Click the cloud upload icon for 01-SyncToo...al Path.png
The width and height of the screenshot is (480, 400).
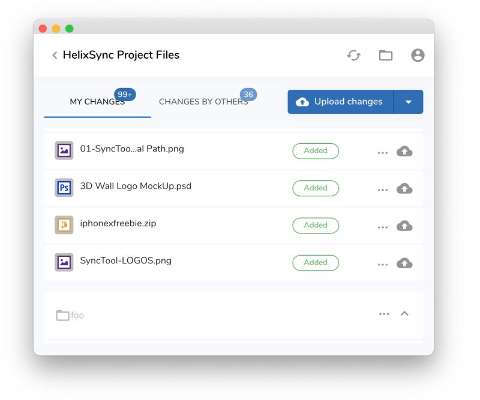tap(404, 150)
